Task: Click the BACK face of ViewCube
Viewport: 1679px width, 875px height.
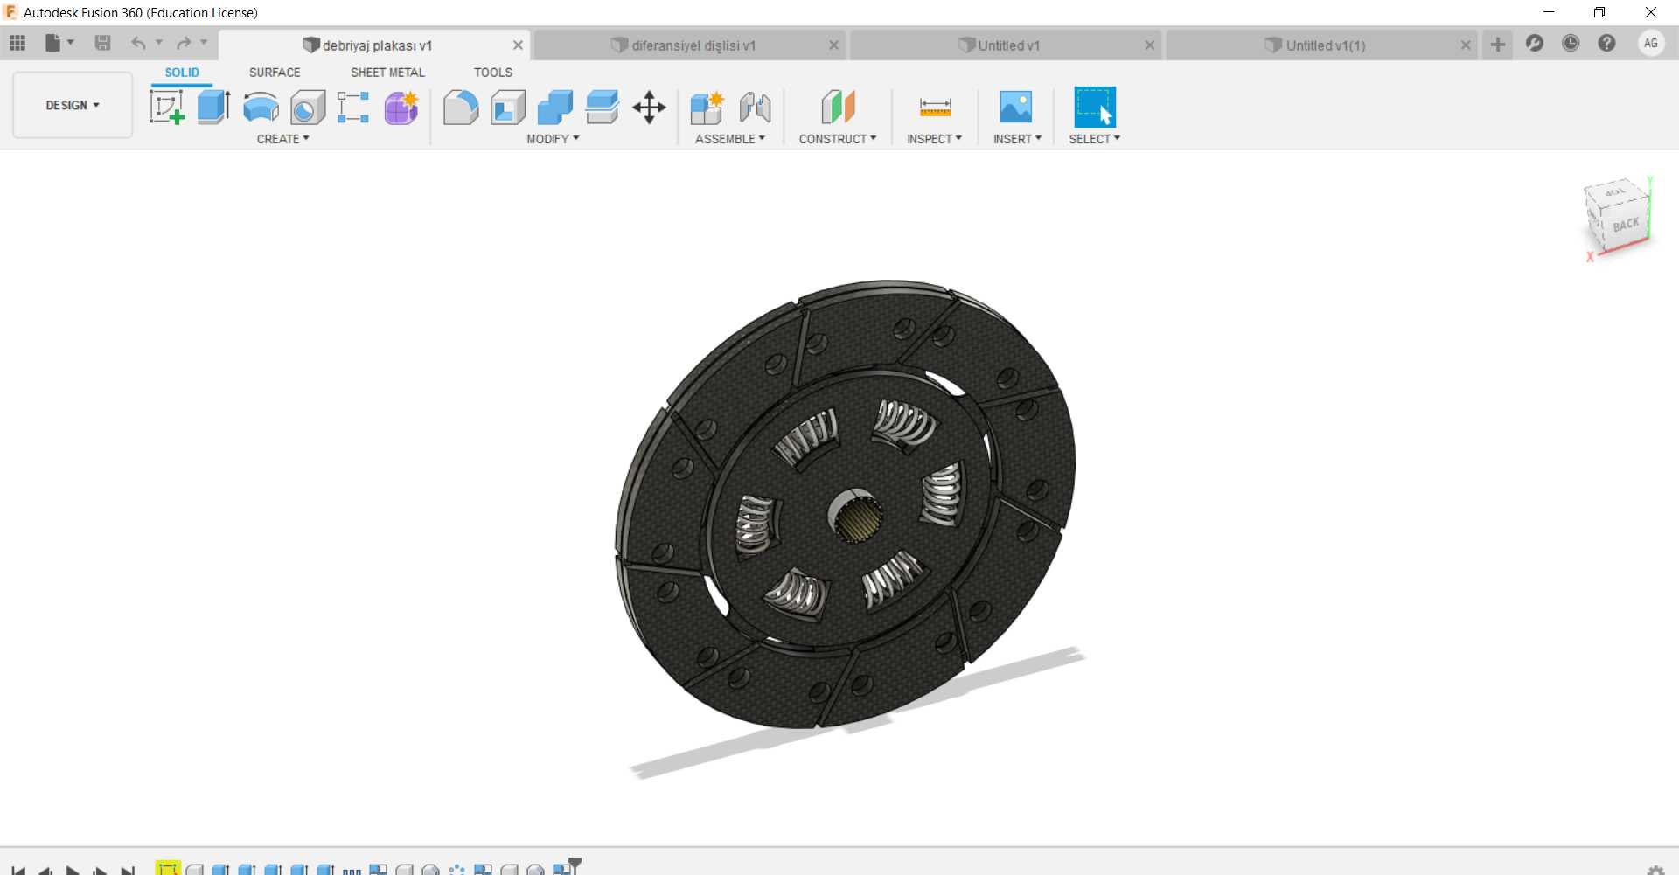Action: pos(1627,225)
